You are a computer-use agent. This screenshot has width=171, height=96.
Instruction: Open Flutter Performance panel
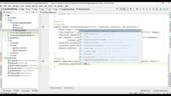[x=160, y=91]
